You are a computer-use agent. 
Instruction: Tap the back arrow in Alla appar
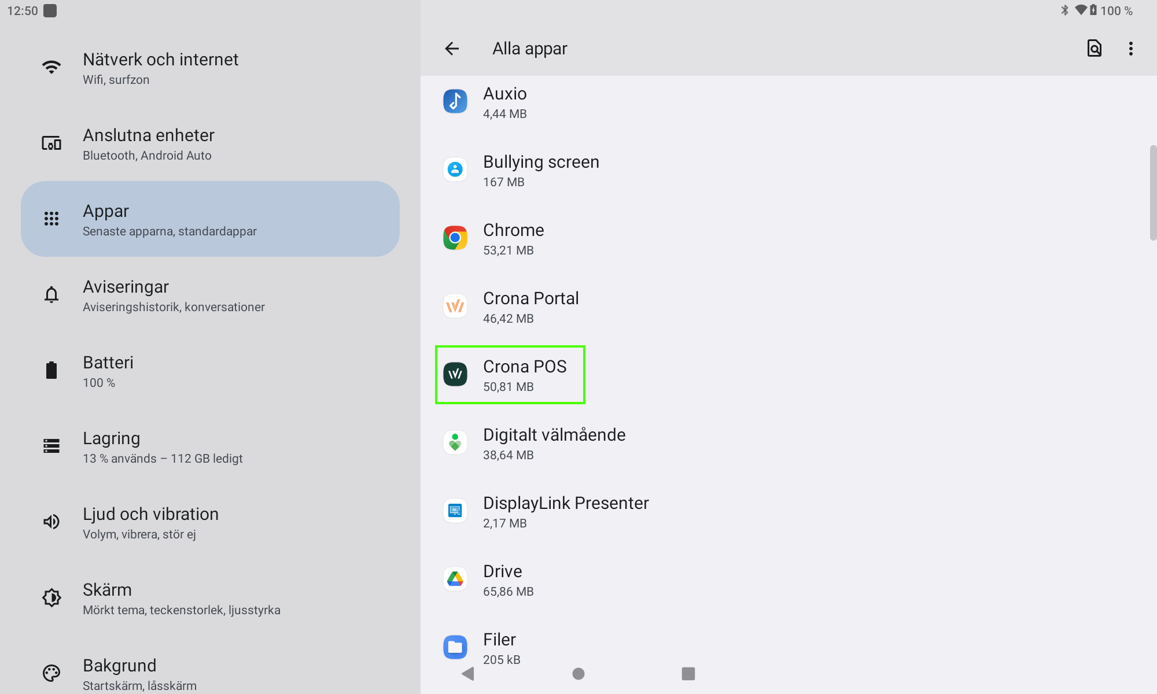(452, 49)
